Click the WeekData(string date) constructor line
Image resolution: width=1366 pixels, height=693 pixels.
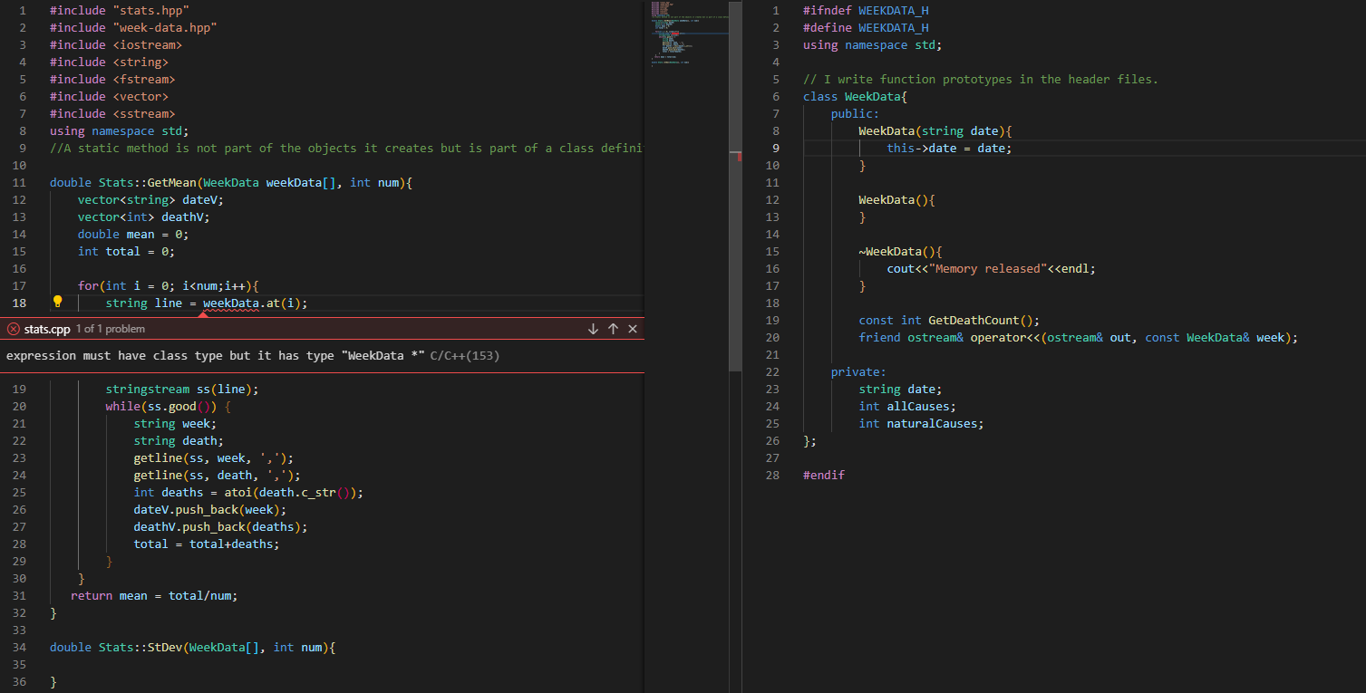coord(935,131)
